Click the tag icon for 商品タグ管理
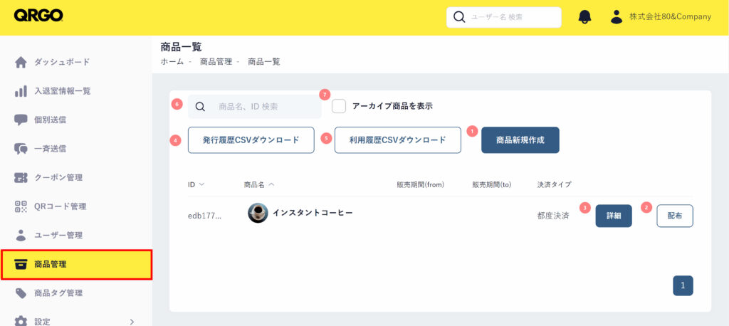 (21, 293)
